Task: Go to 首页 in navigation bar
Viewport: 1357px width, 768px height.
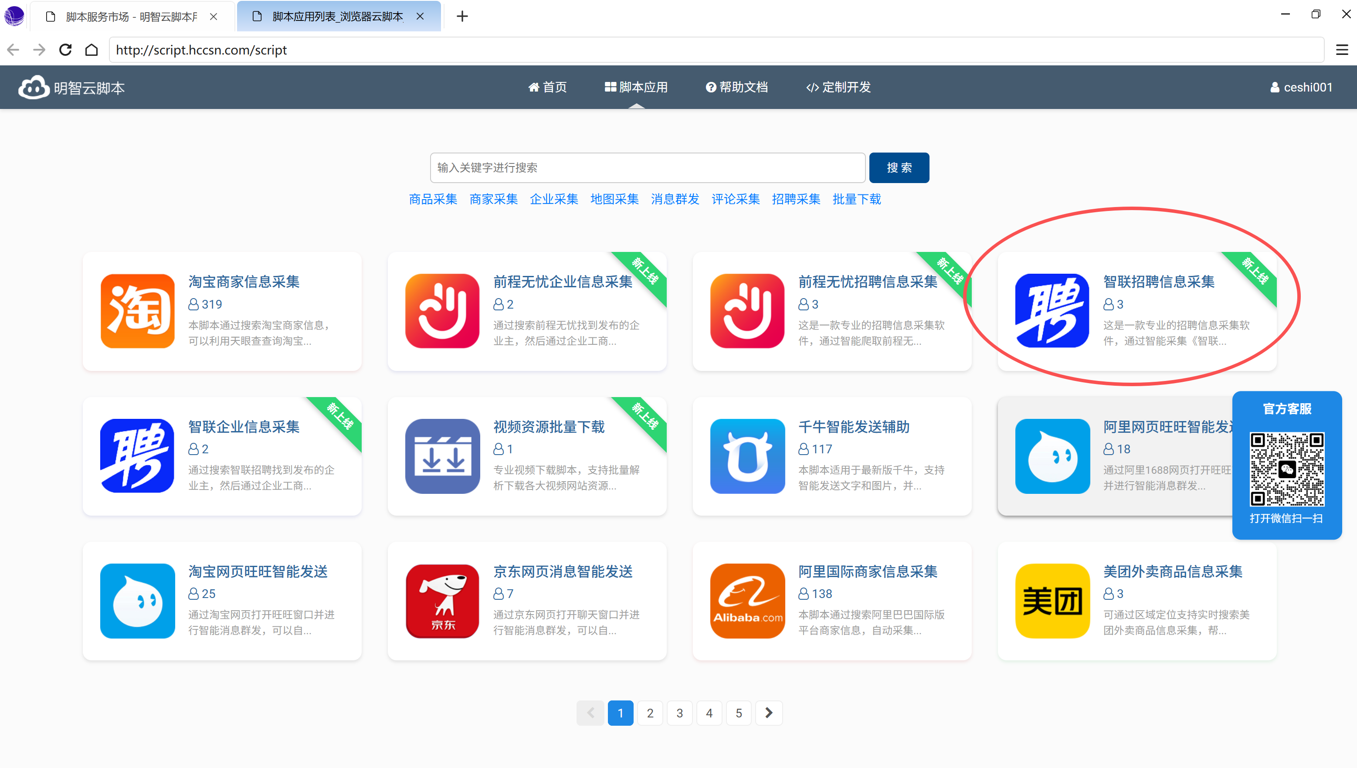Action: point(547,87)
